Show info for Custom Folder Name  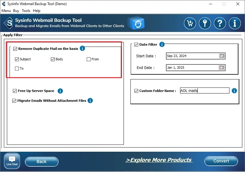click(234, 90)
